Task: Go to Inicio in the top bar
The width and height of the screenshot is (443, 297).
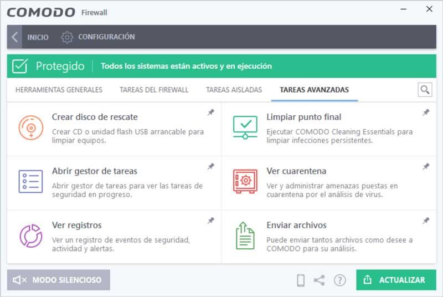Action: coord(38,37)
